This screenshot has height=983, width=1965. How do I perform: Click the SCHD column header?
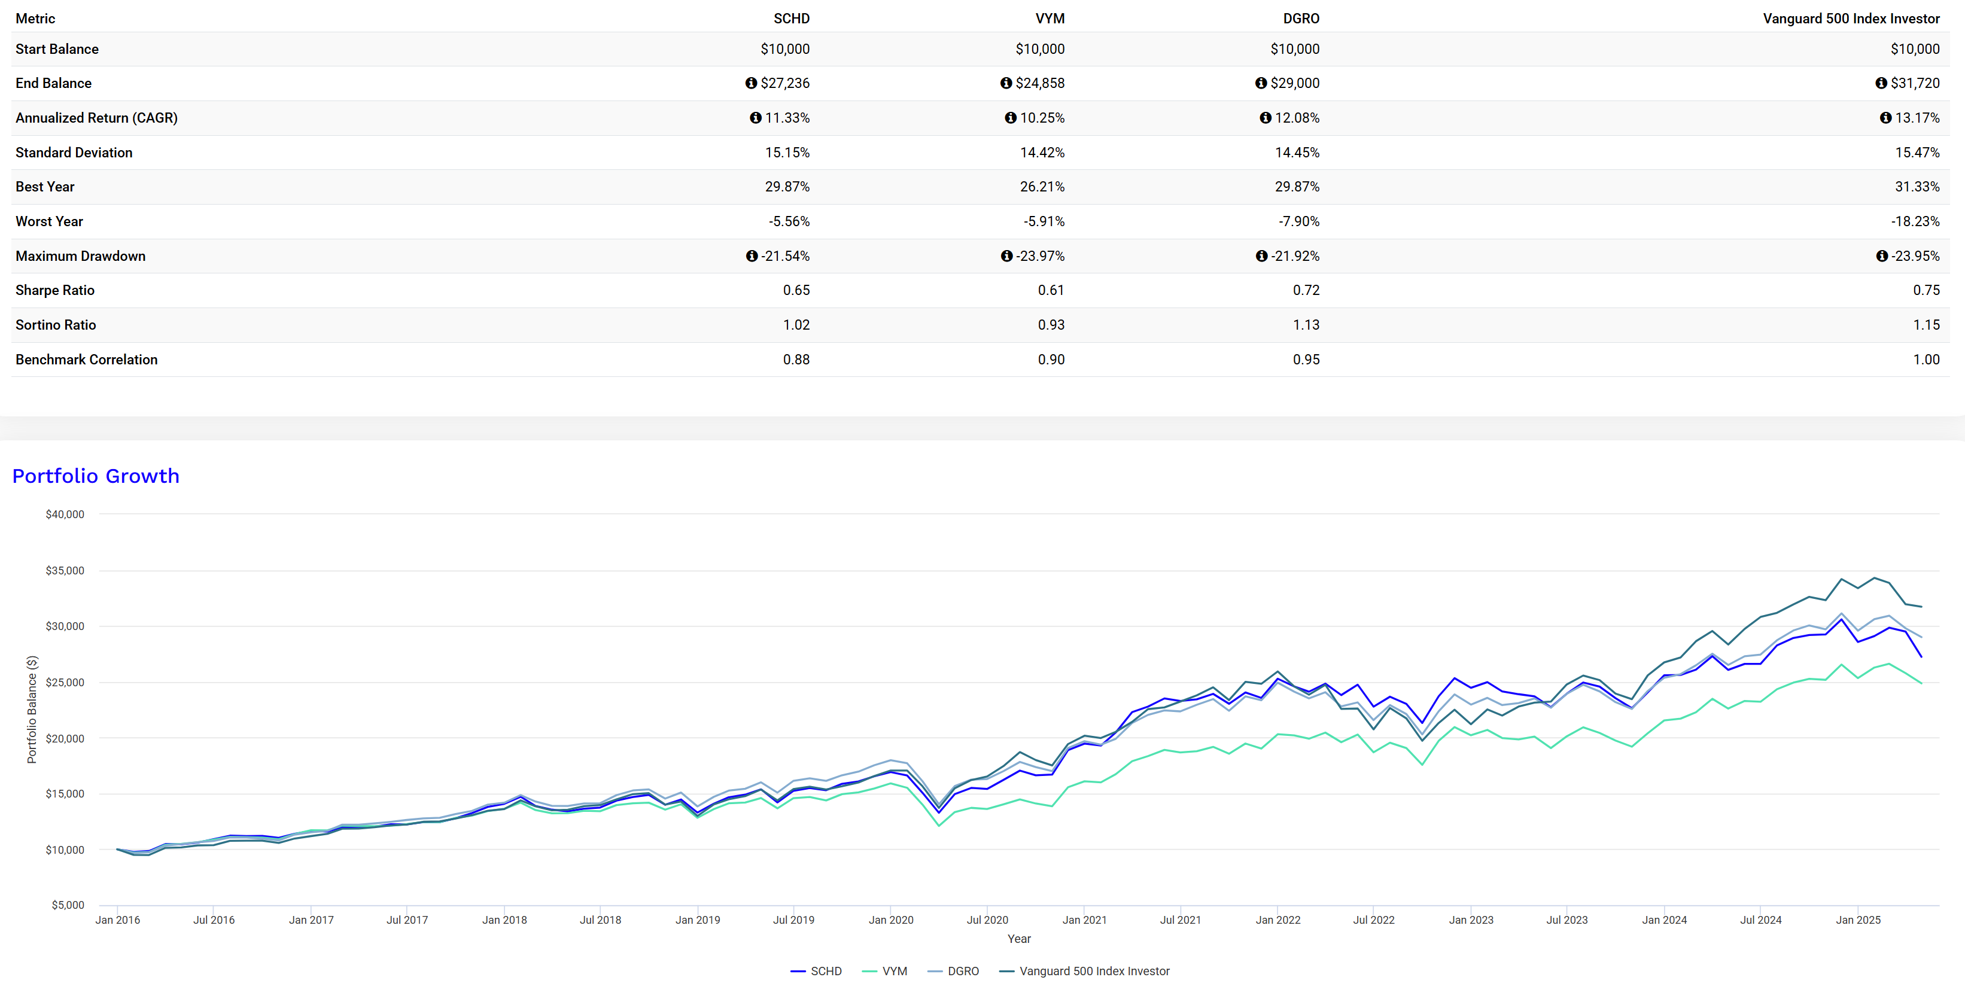click(791, 19)
